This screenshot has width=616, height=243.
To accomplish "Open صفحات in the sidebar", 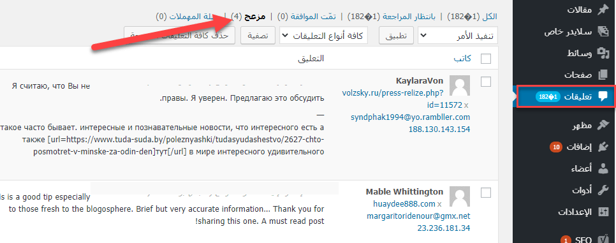I will [x=578, y=75].
